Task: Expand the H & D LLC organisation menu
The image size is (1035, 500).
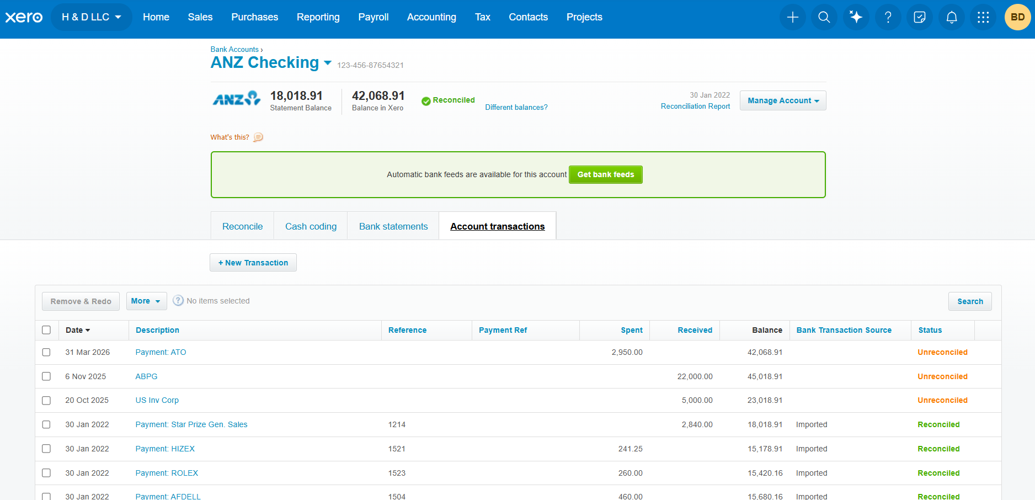Action: click(x=92, y=17)
